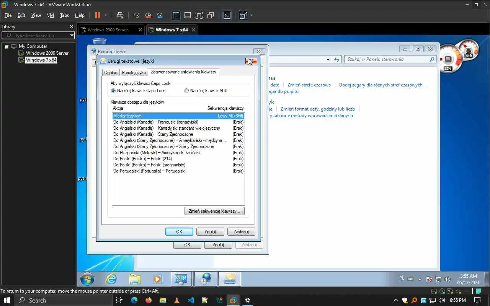Select Do Polski (Polska) – Polski (programisty) row
This screenshot has height=306, width=490.
coord(178,165)
